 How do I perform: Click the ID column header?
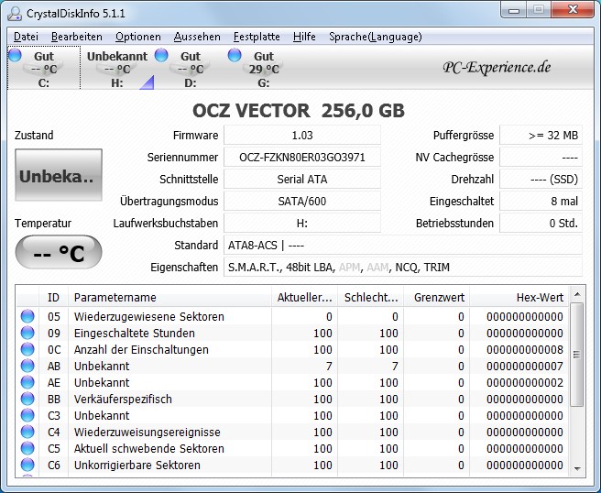click(x=53, y=297)
